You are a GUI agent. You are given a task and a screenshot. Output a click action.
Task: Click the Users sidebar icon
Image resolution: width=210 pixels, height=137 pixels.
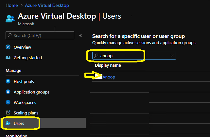[8, 123]
